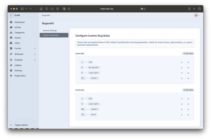Select Custom Slug Rules tab
Viewport: 211px width, 139px height.
(54, 35)
